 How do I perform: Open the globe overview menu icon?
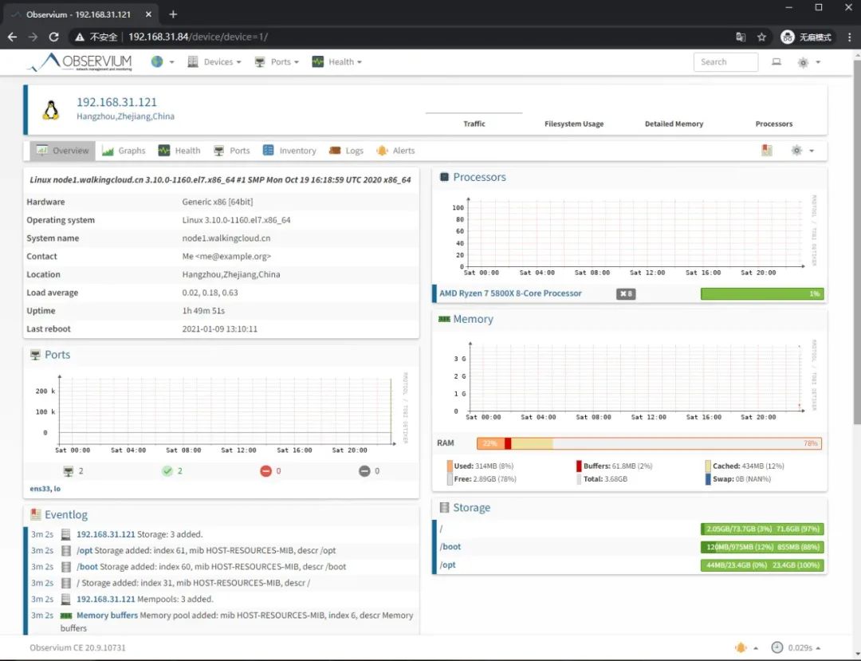pos(157,62)
